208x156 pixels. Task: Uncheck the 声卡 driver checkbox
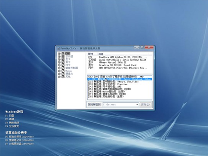click(x=63, y=62)
